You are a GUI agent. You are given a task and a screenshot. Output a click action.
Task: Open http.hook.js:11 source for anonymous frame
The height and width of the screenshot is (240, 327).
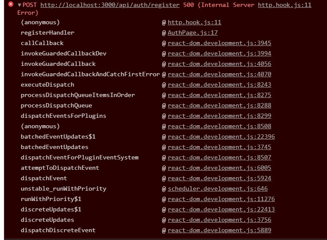(194, 22)
